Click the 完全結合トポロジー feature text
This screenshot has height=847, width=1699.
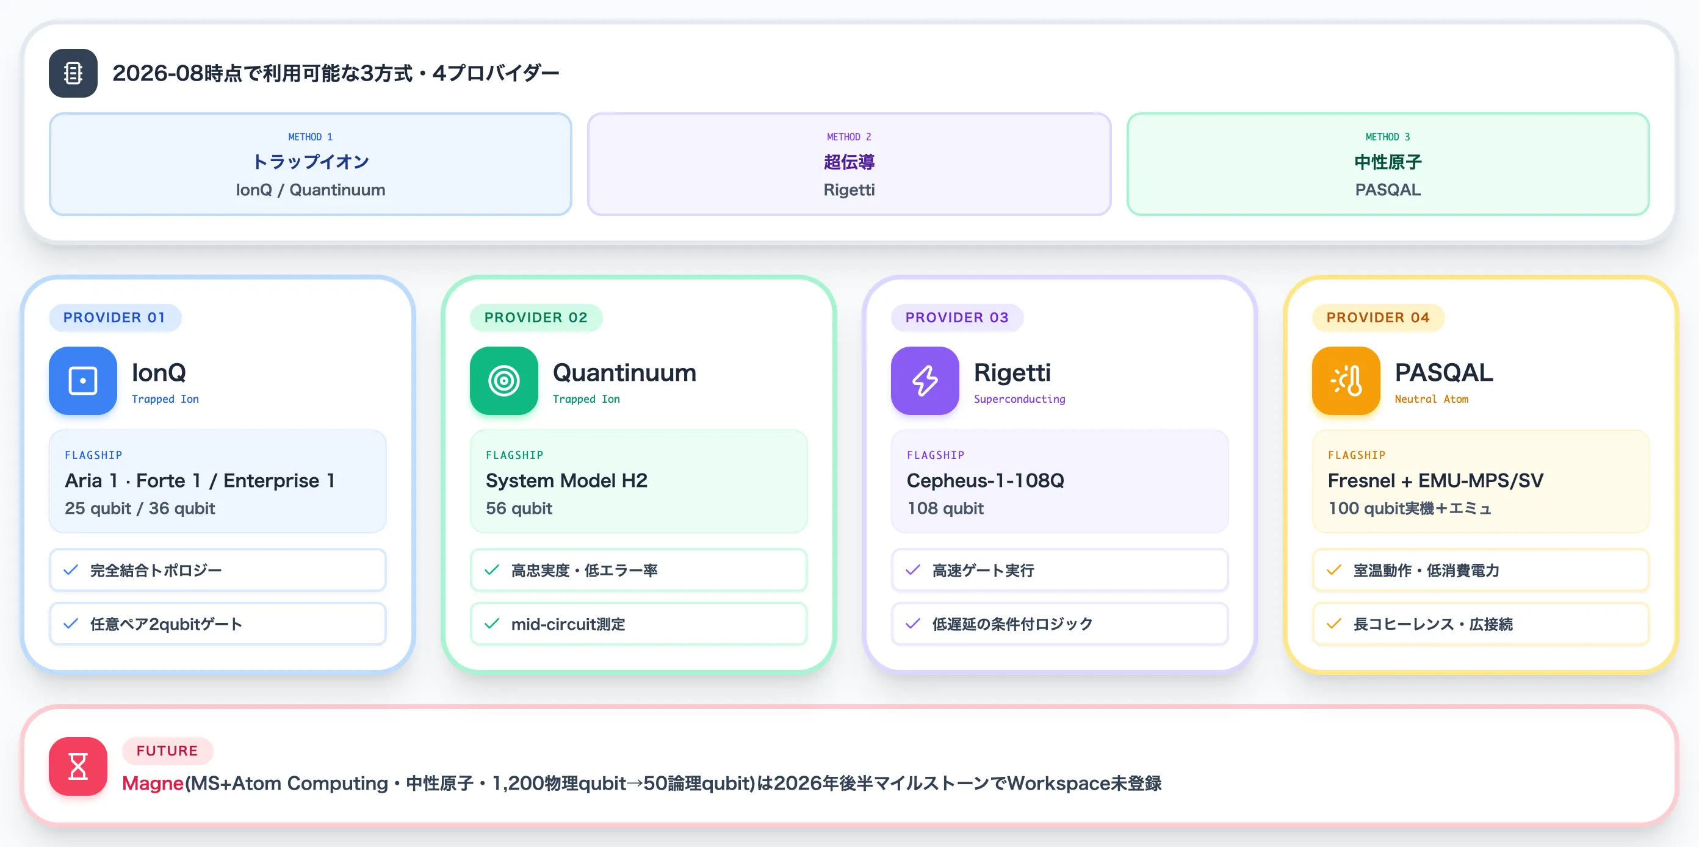[x=156, y=571]
